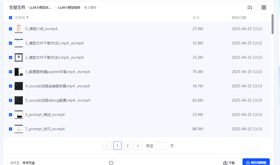The height and width of the screenshot is (165, 280).
Task: Click thumbnail icon of 0_课程介绍_ev.mp4
Action: pyautogui.click(x=19, y=29)
